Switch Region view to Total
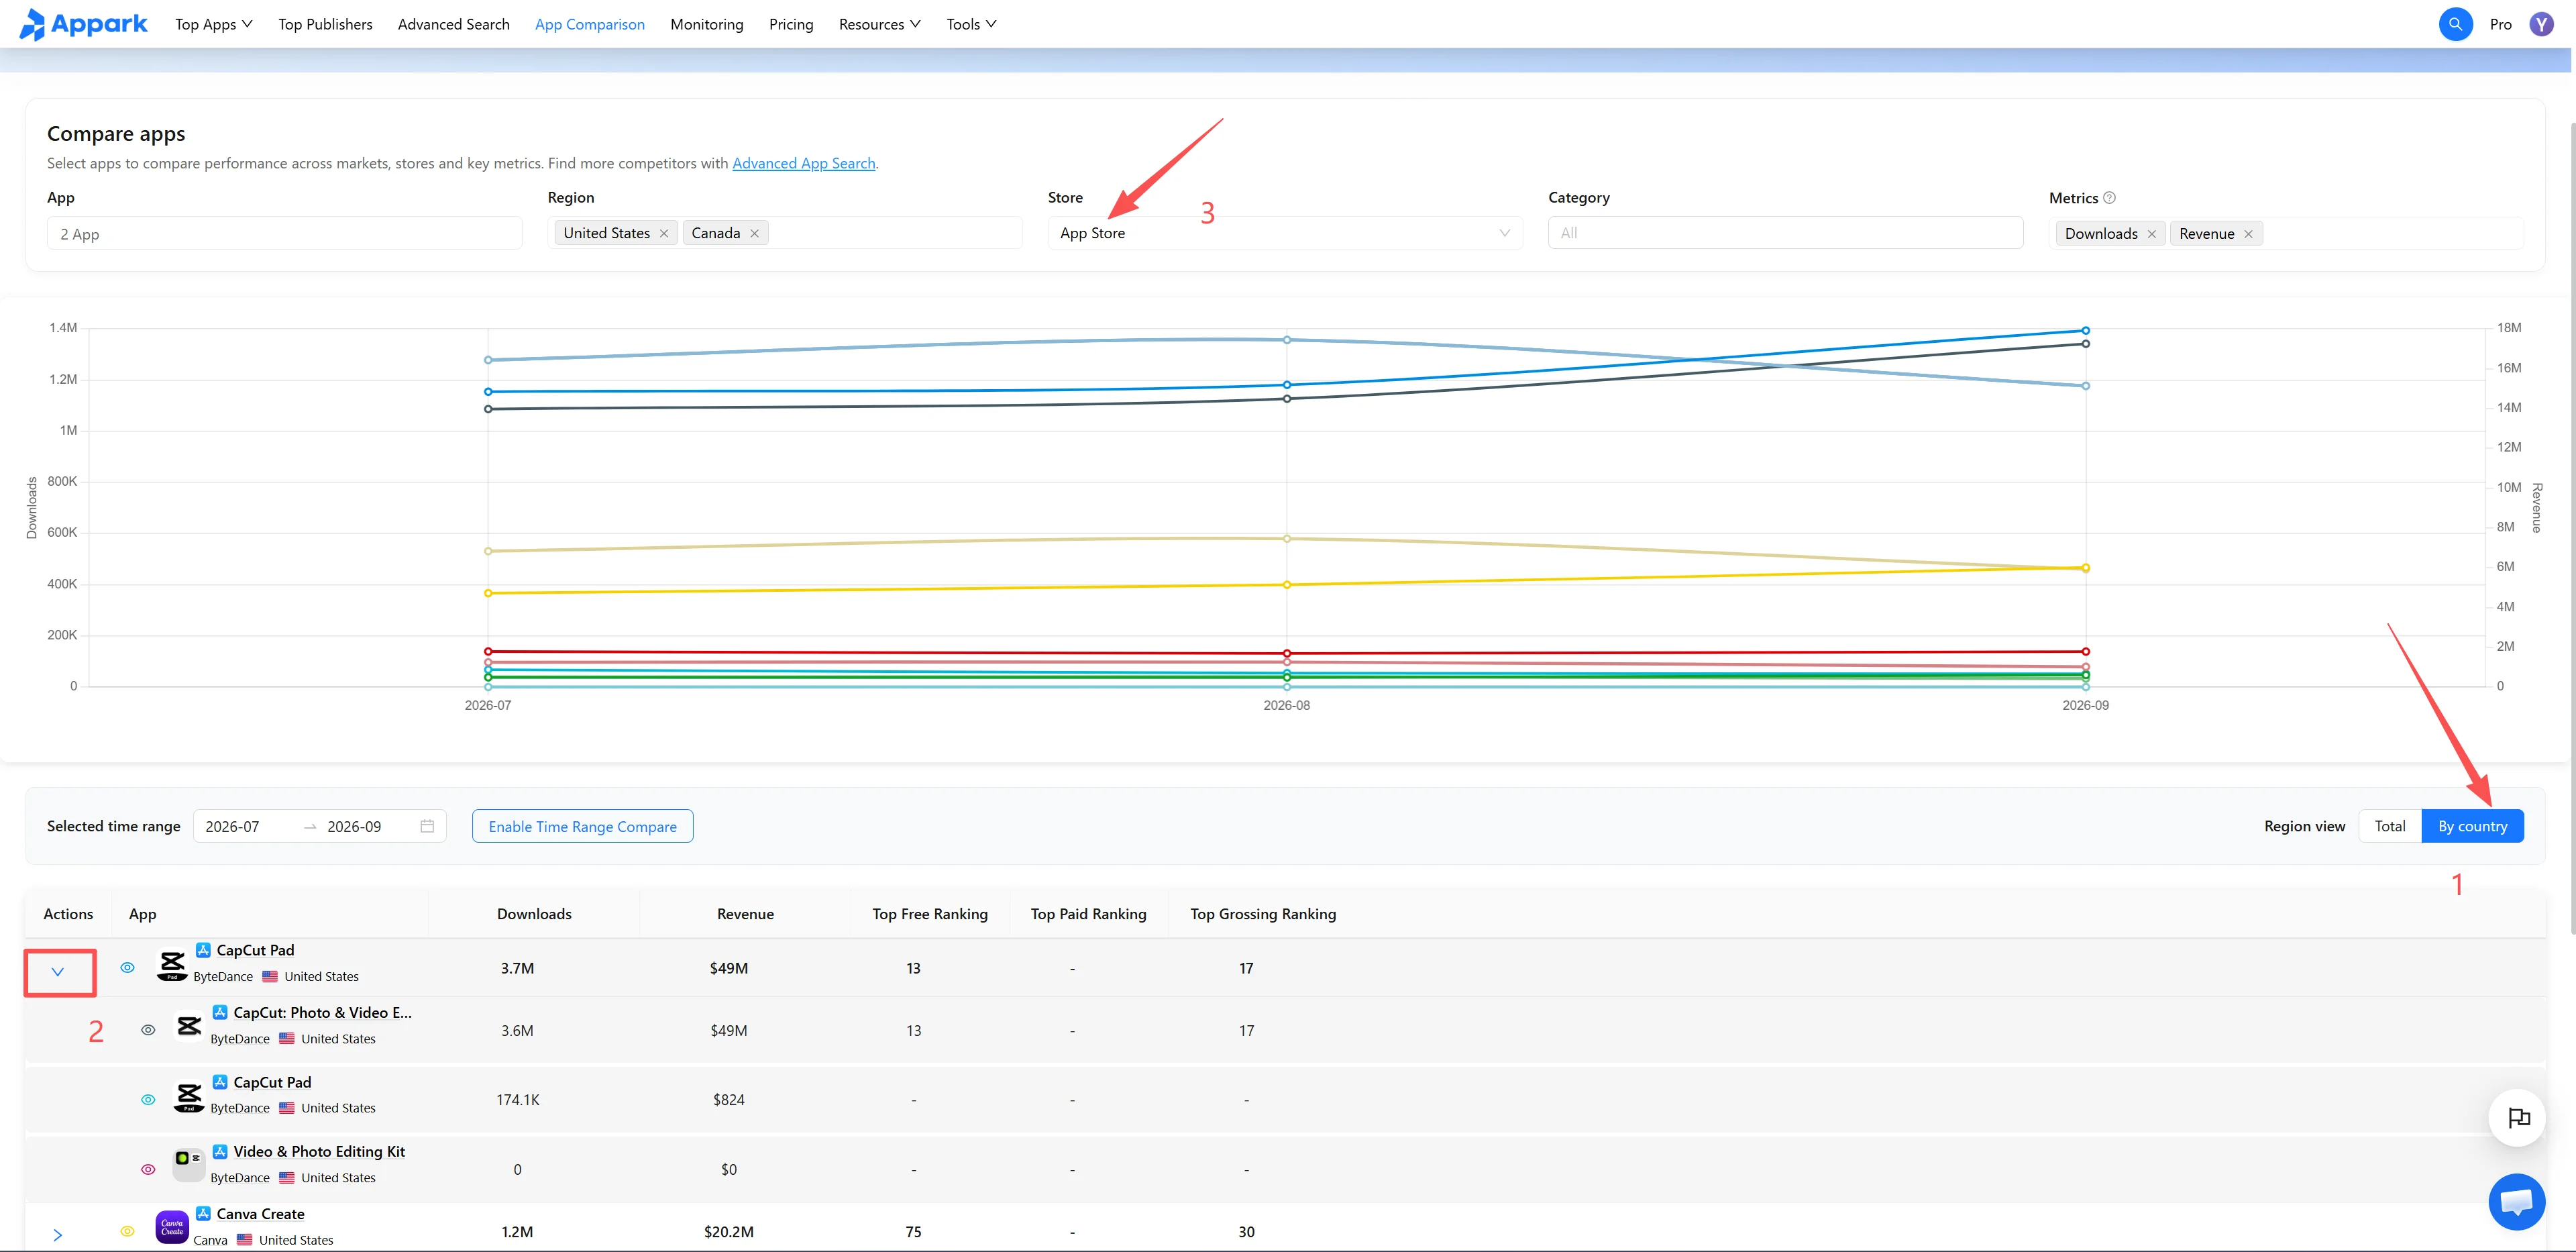Viewport: 2576px width, 1252px height. [2390, 826]
